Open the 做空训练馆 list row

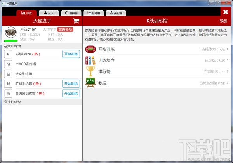pos(42,74)
